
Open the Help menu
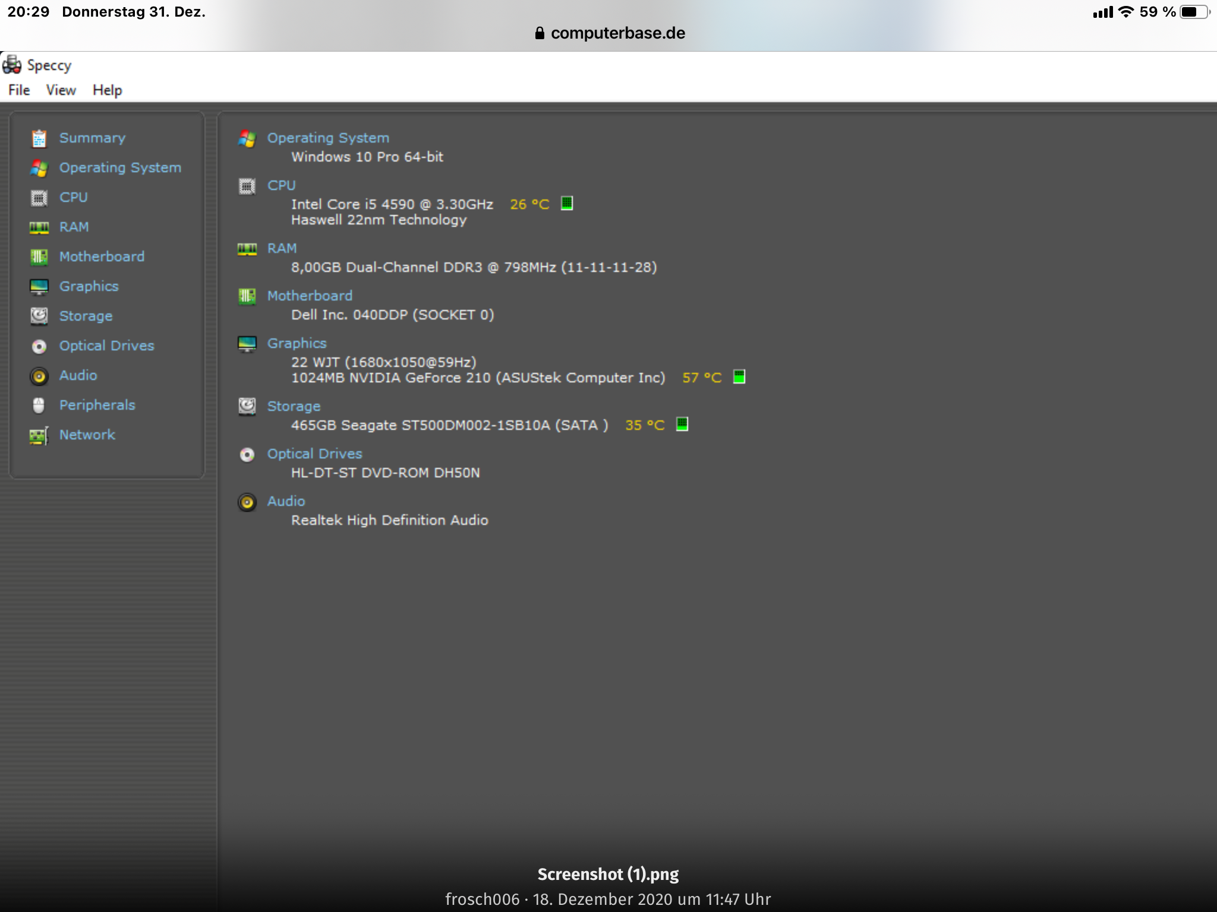(108, 90)
